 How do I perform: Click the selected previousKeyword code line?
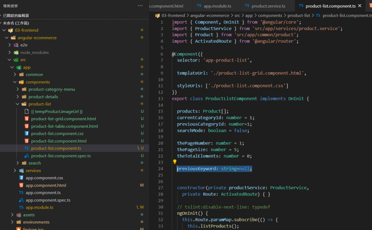tap(214, 169)
